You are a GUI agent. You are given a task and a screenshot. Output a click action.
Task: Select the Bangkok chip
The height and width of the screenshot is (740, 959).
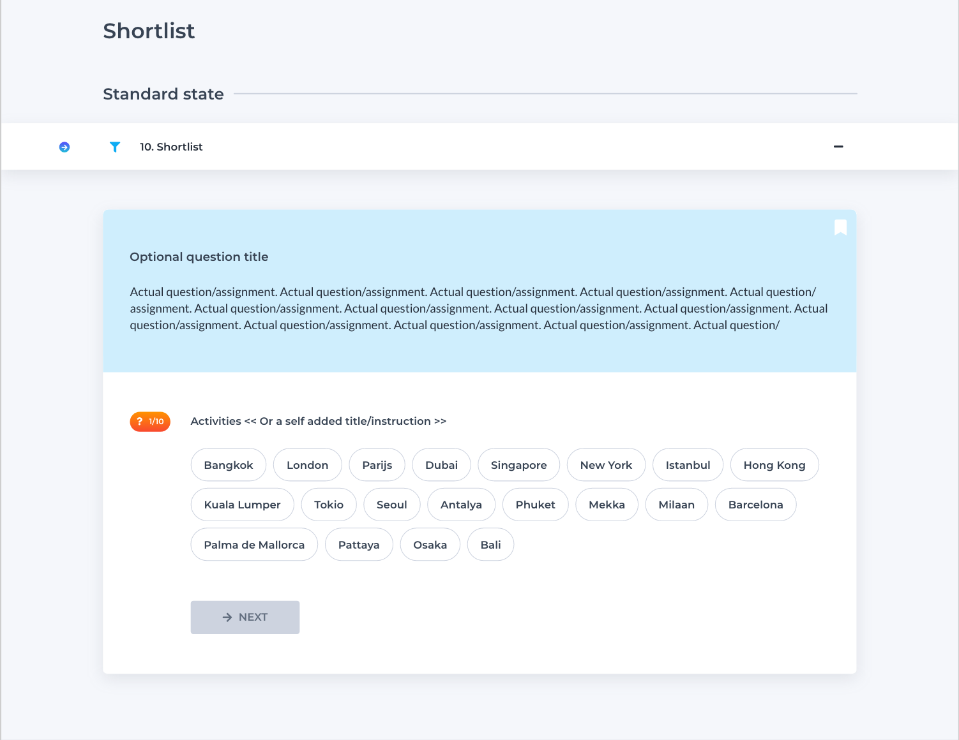point(229,465)
